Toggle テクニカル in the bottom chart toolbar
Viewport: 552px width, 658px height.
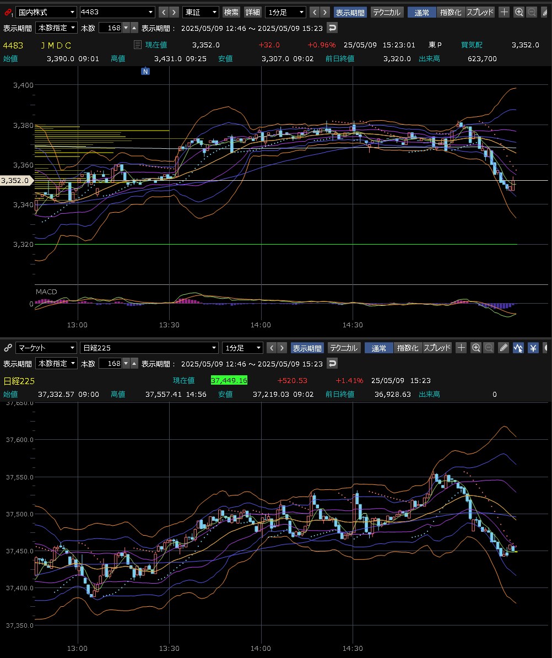click(x=344, y=348)
